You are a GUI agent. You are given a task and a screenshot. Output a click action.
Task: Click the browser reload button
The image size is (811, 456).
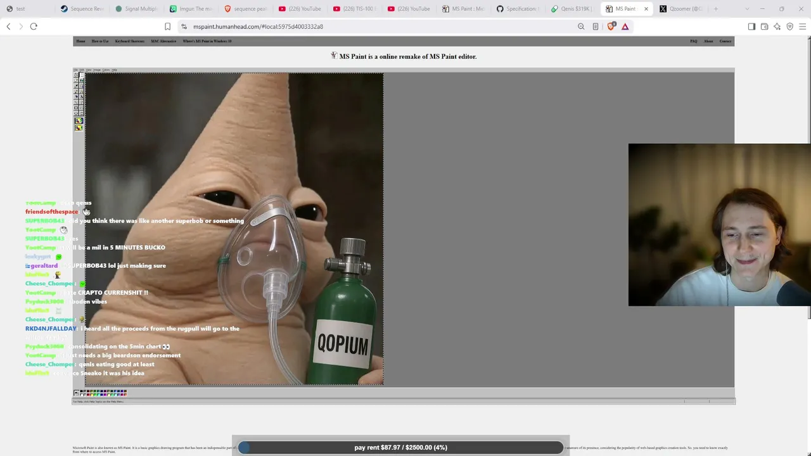[34, 27]
